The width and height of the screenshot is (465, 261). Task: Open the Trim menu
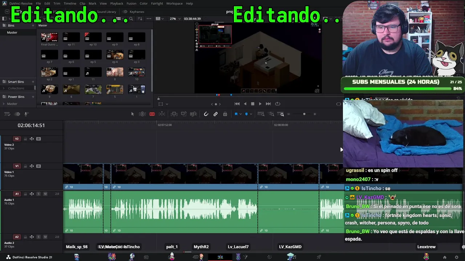[x=57, y=3]
